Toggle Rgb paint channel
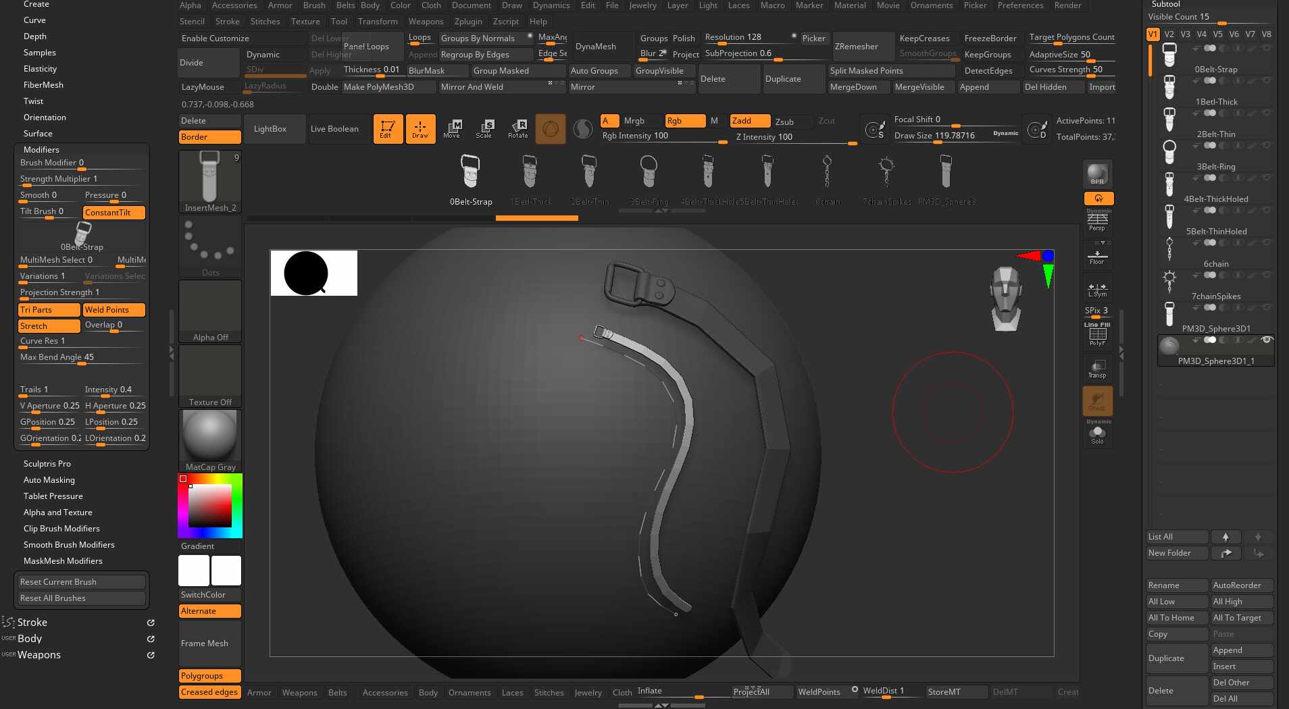This screenshot has width=1289, height=709. coord(685,121)
